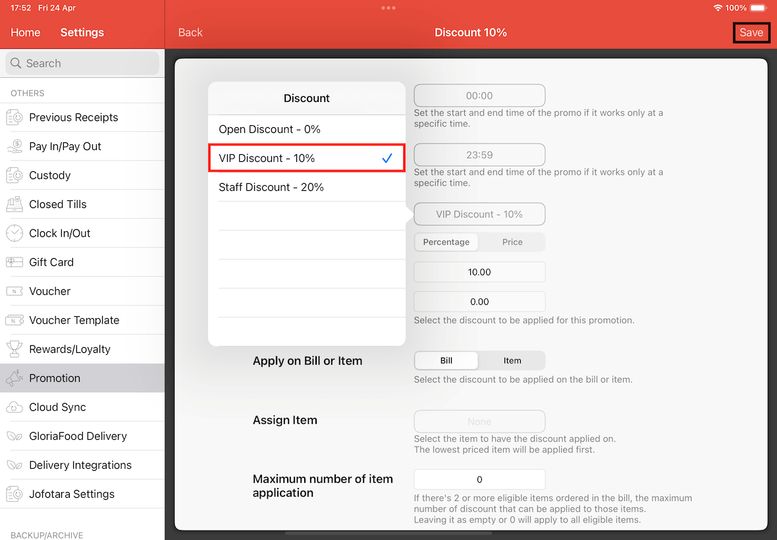Open the 00:00 start time picker
Image resolution: width=777 pixels, height=540 pixels.
[479, 95]
